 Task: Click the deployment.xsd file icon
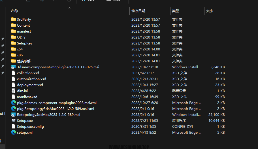point(14,85)
